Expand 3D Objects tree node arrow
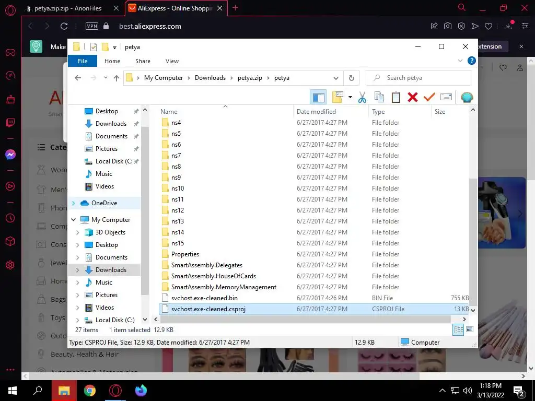 (78, 232)
